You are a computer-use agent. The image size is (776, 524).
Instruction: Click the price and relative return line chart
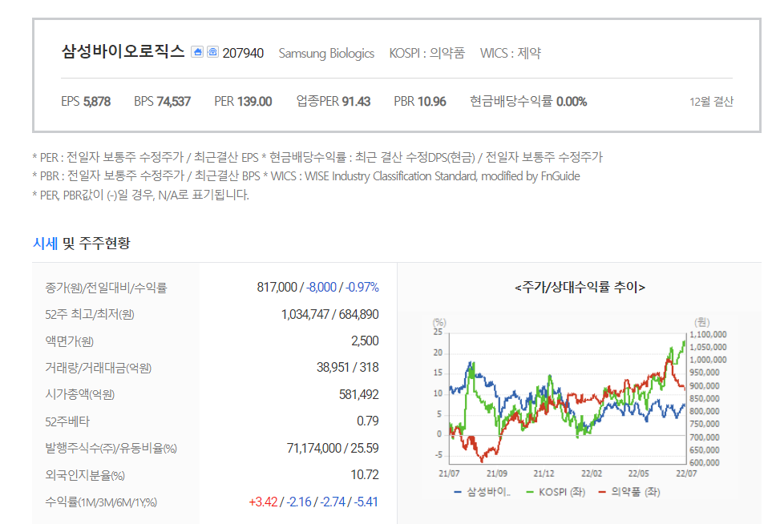580,399
